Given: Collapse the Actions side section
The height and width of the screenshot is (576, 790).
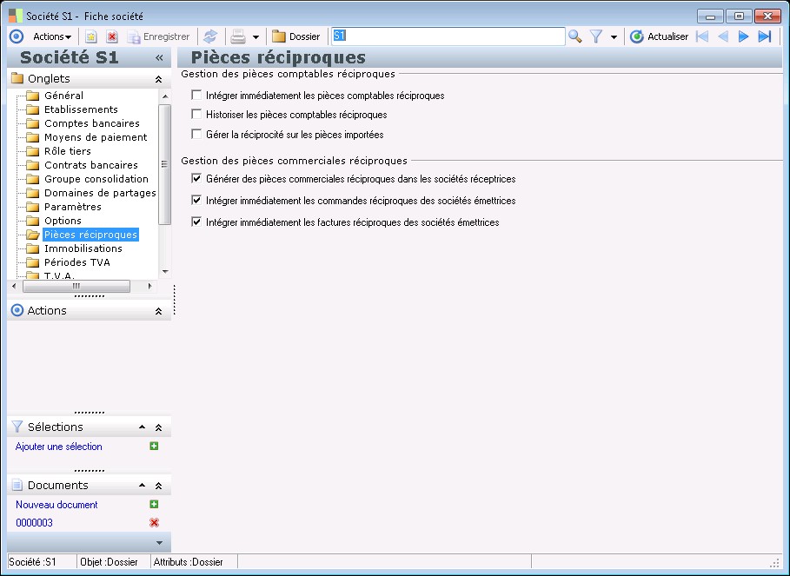Looking at the screenshot, I should point(158,311).
